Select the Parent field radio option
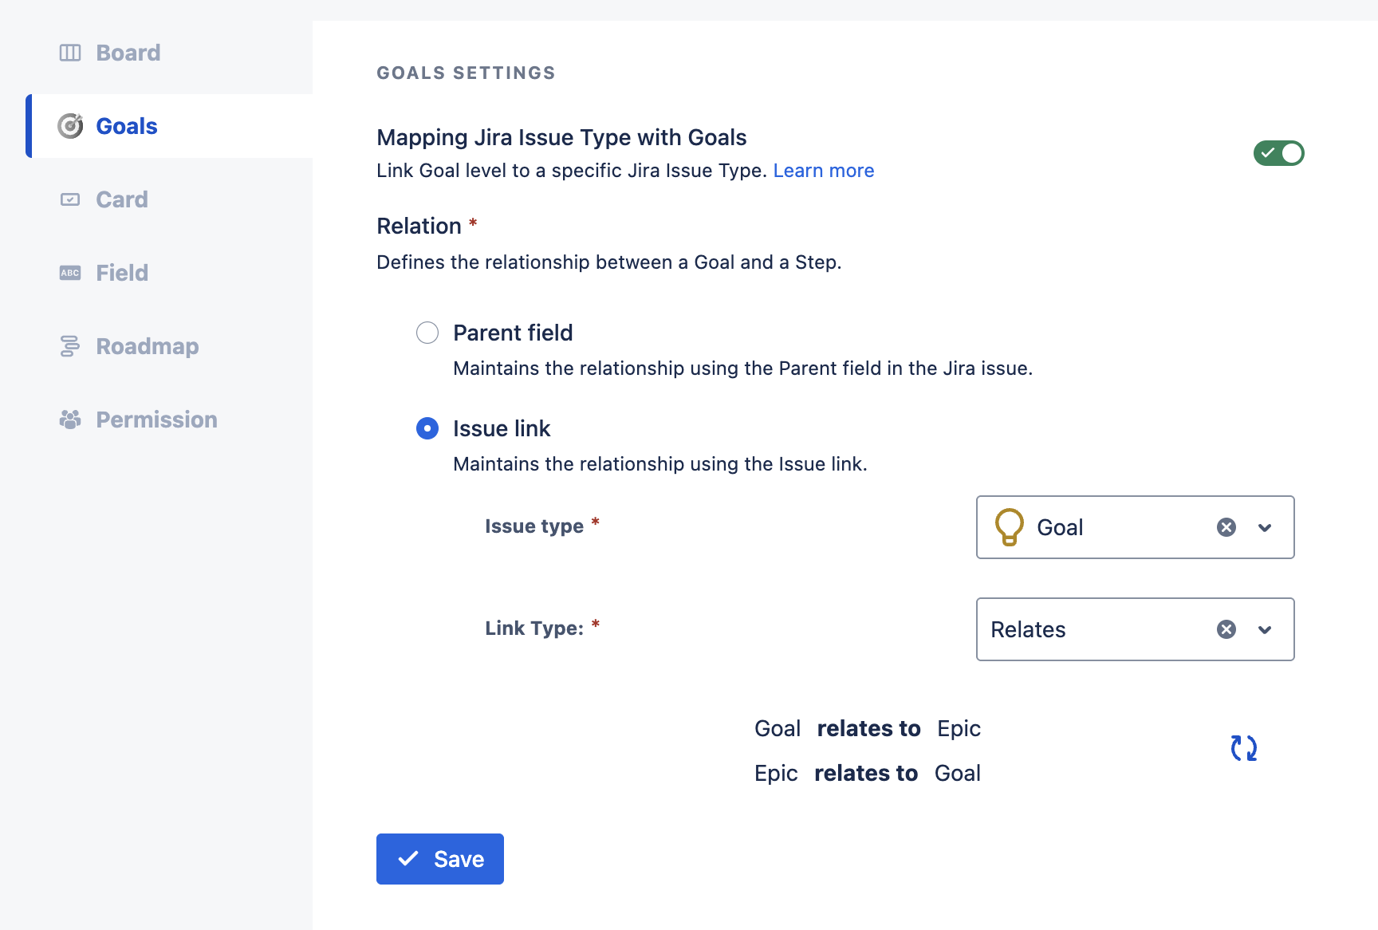The width and height of the screenshot is (1378, 930). [427, 333]
